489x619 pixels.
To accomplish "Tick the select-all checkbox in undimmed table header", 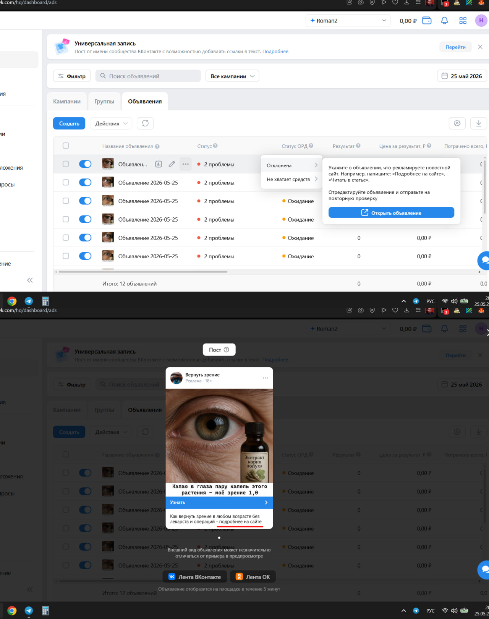I will 66,146.
